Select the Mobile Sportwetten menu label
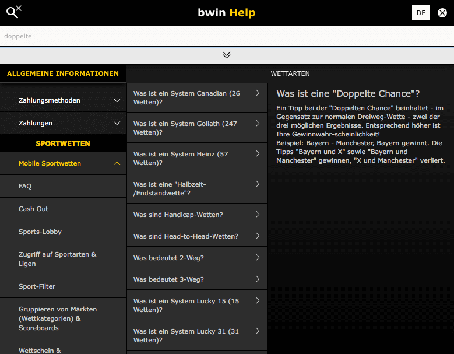454x354 pixels. click(x=50, y=163)
